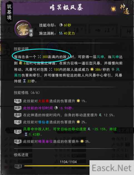Click the sunburst icon next to 神通
The height and width of the screenshot is (175, 134).
click(x=113, y=9)
